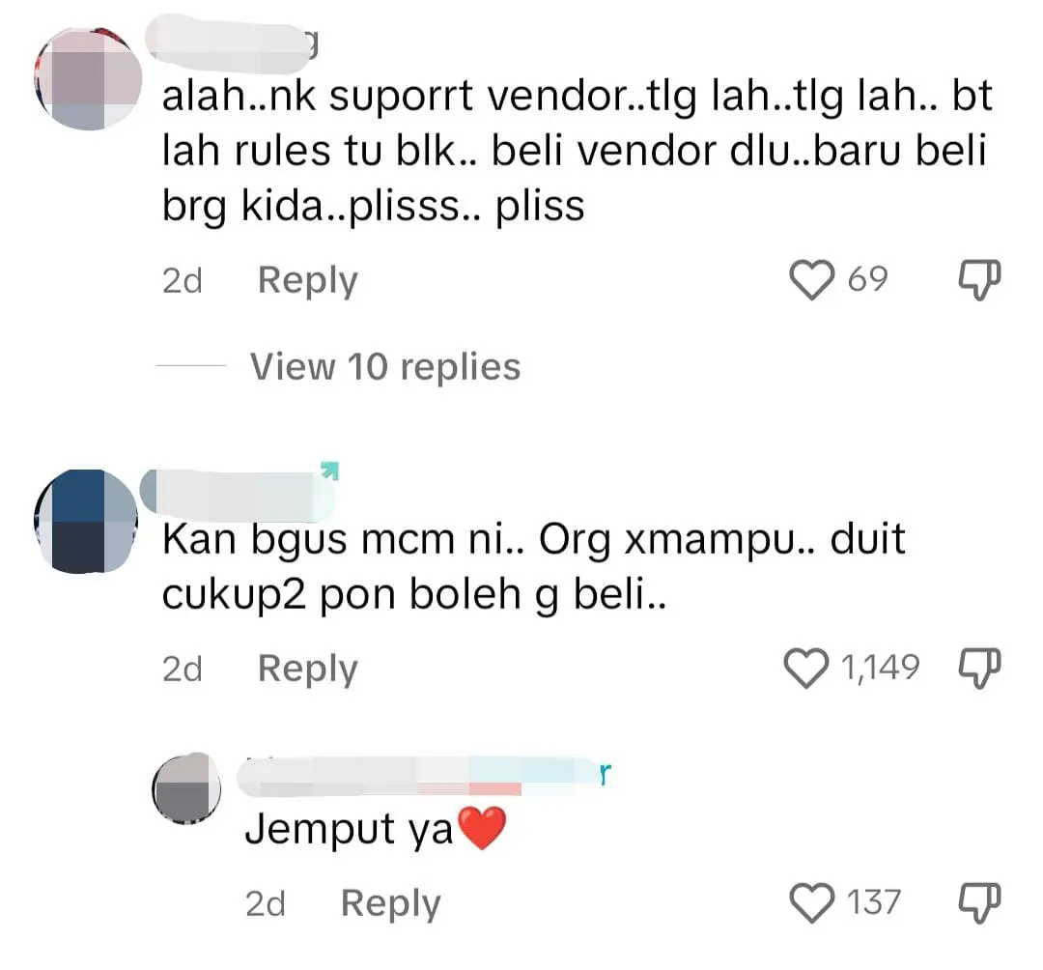Dislike the 'alah..nk suporrt vendor' comment
This screenshot has height=970, width=1043.
979,280
